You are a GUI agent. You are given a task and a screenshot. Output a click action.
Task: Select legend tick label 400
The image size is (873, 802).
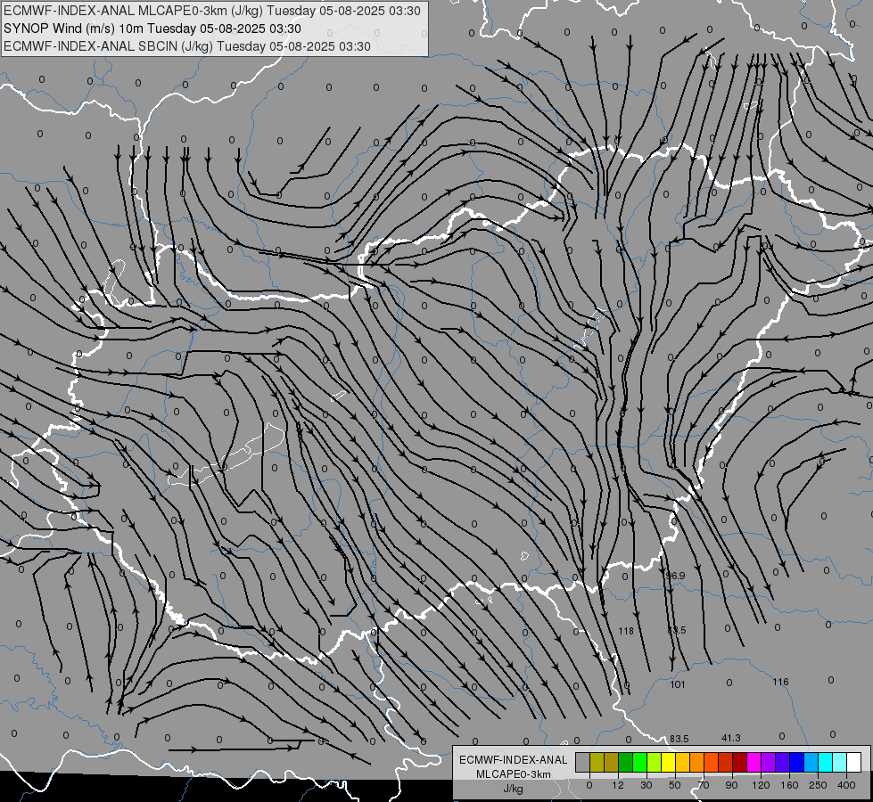846,785
